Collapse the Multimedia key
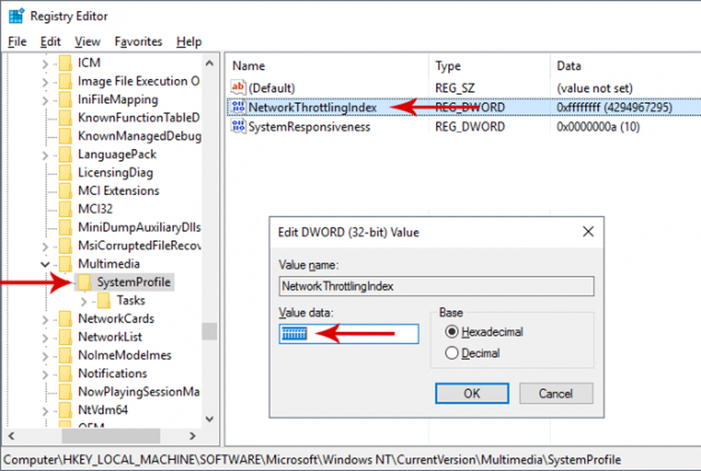Screen dimensions: 701x471 tap(45, 264)
